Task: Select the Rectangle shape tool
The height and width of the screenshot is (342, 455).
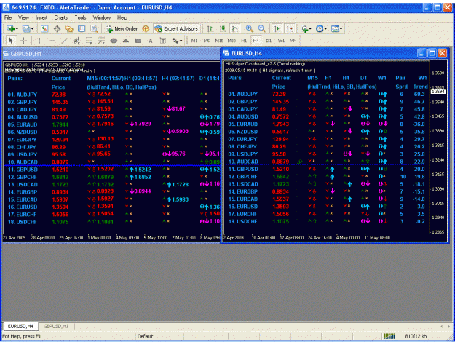Action: [138, 41]
